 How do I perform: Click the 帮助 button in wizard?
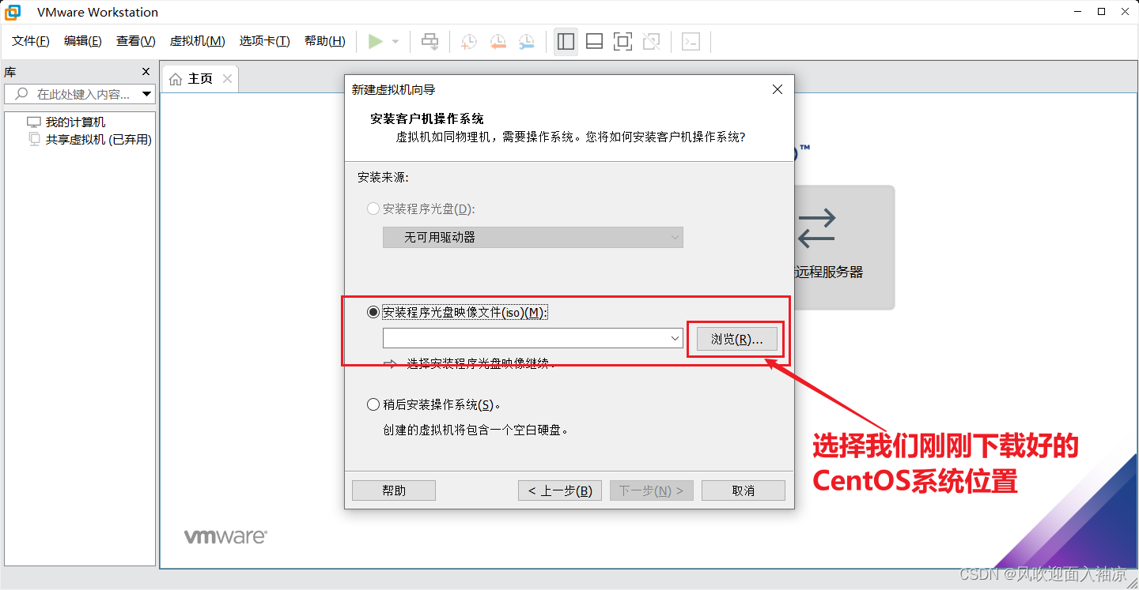point(394,490)
